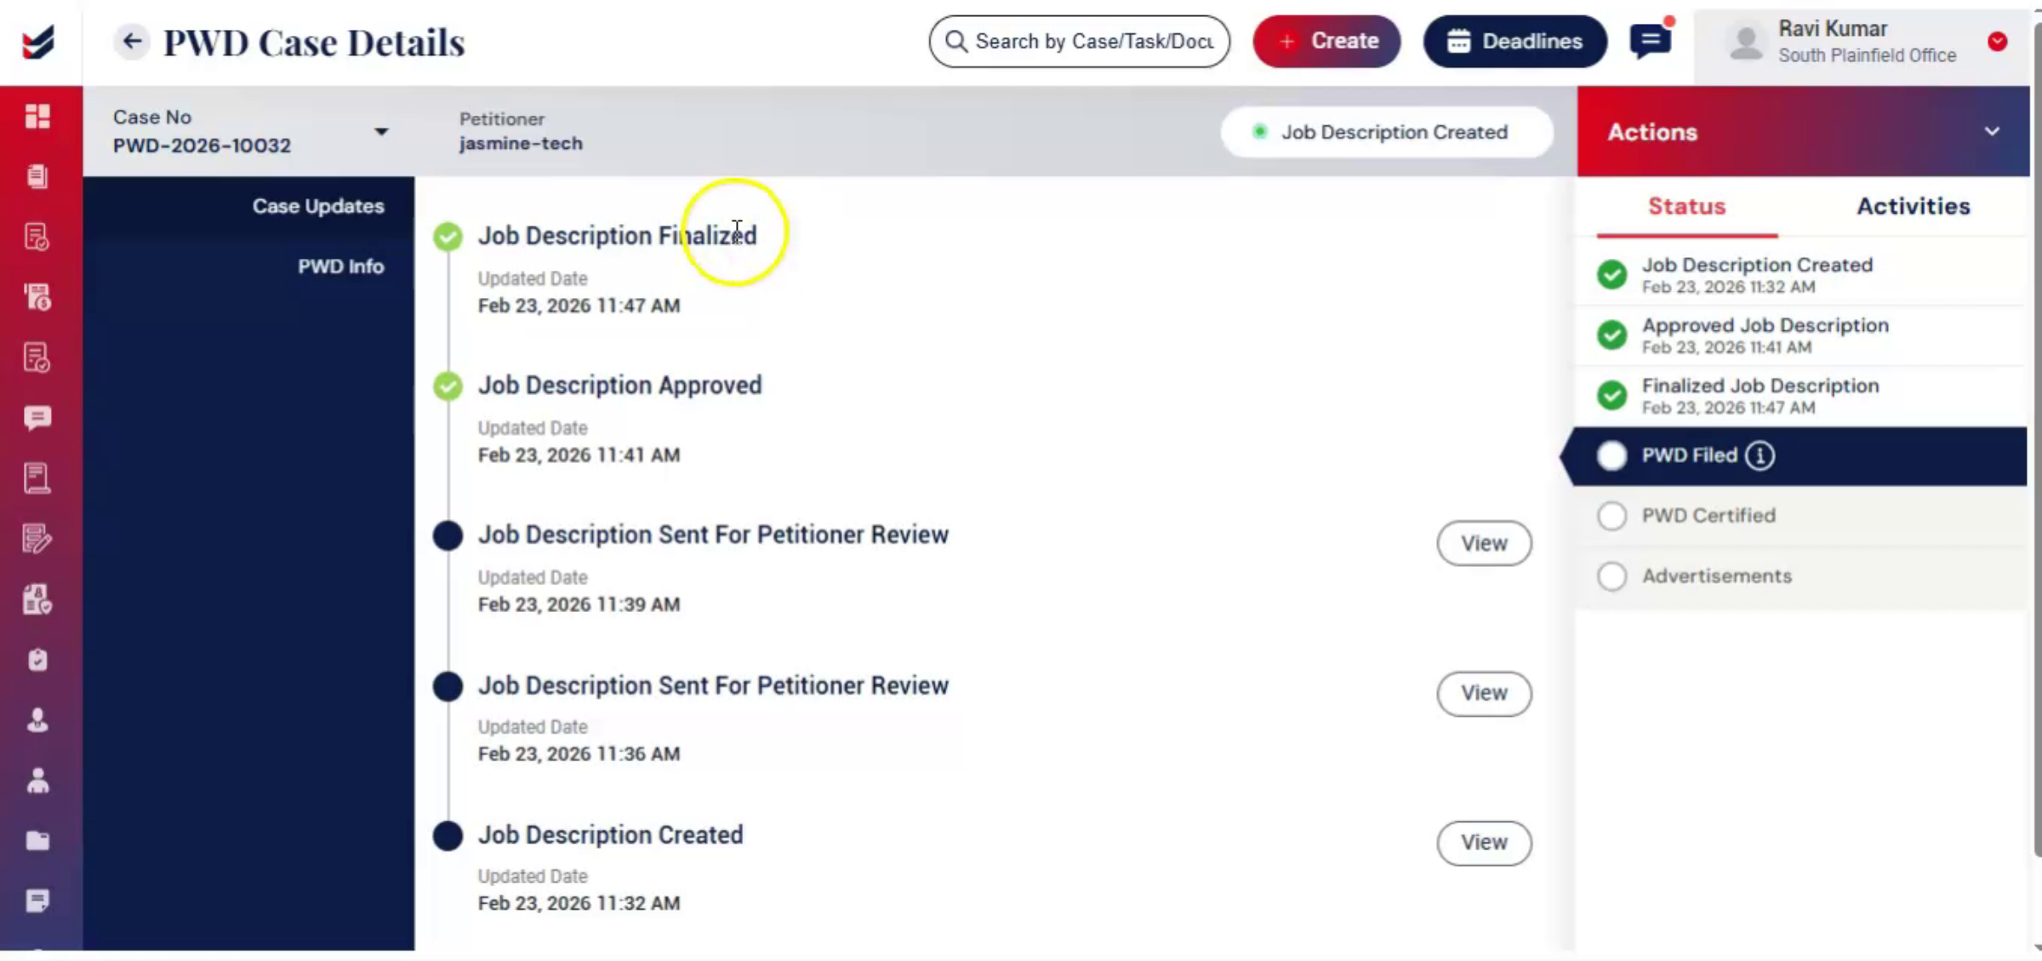Switch to the Activities tab
Screen dimensions: 2042x961
click(1913, 206)
